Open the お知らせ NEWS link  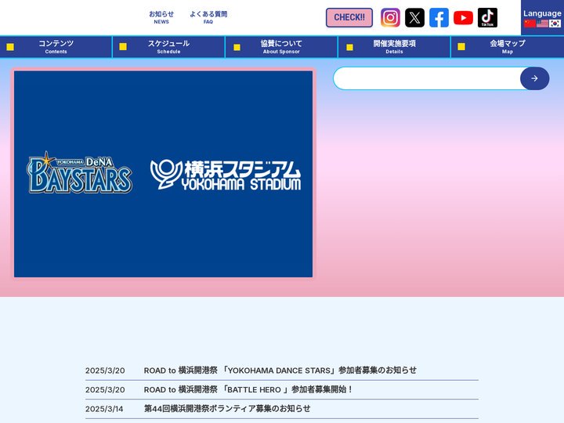point(161,17)
